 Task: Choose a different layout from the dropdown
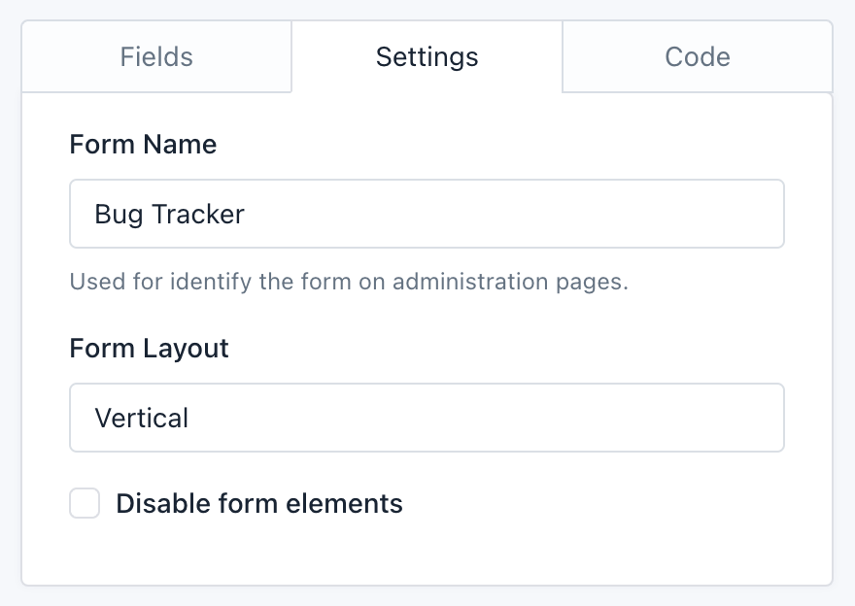[427, 418]
